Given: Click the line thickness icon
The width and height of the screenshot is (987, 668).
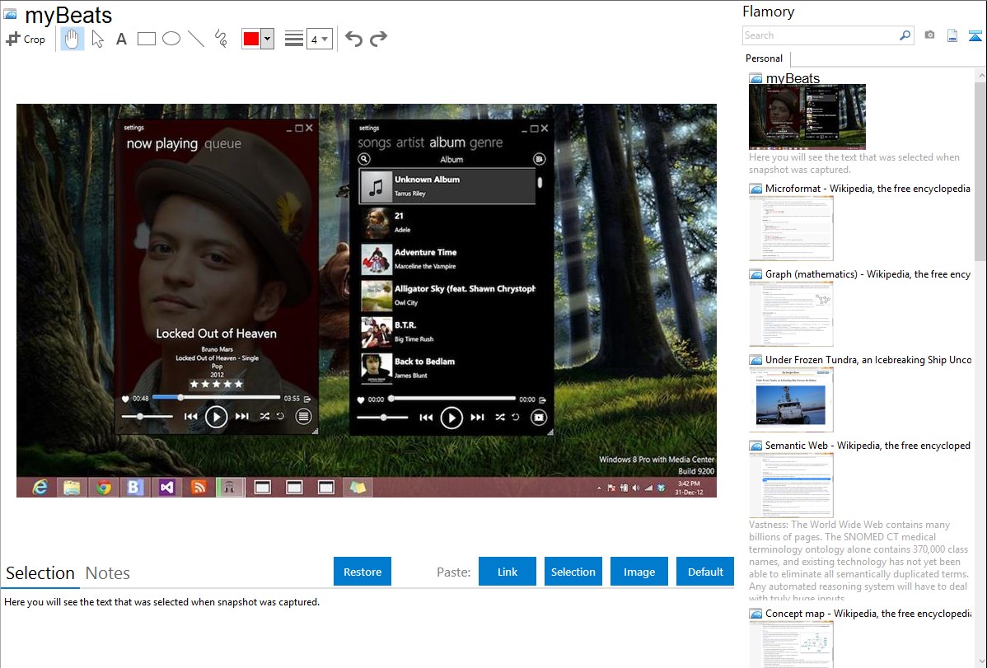Looking at the screenshot, I should point(294,39).
